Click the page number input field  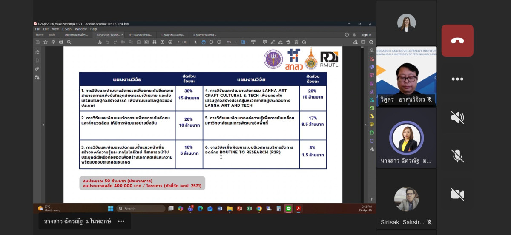178,42
